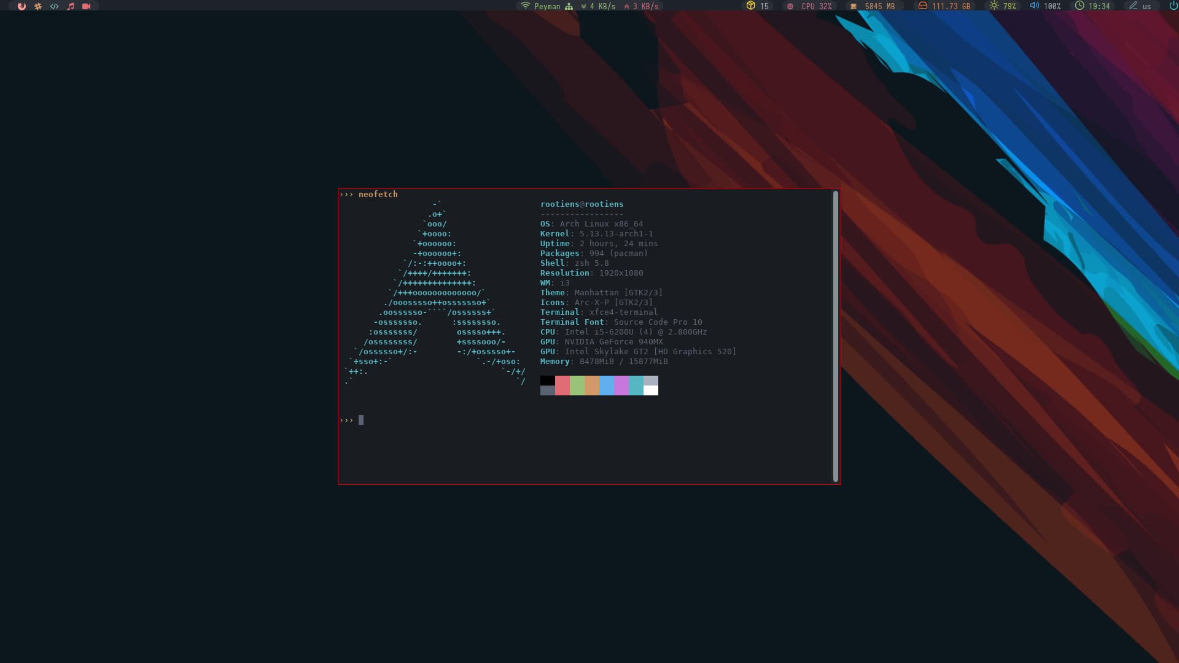Click the Terminal Font Source Code Pro line
The height and width of the screenshot is (663, 1179).
pyautogui.click(x=621, y=322)
